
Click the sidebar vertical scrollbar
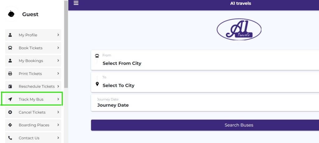[66, 44]
